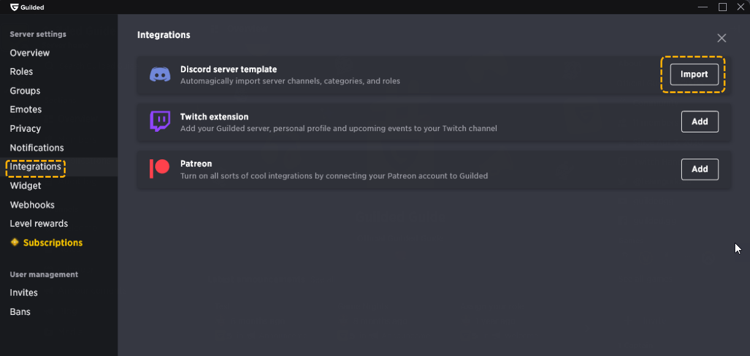Open Invites under User management

24,293
